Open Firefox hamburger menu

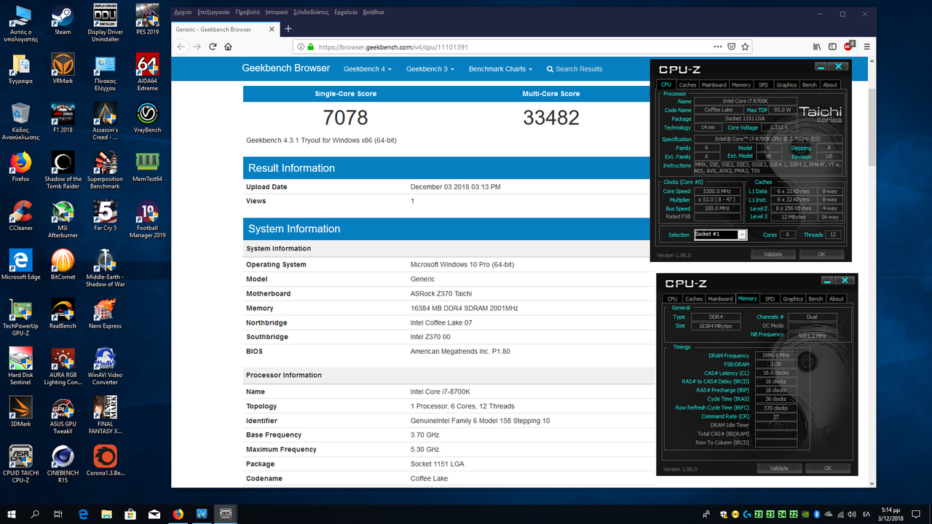coord(866,47)
